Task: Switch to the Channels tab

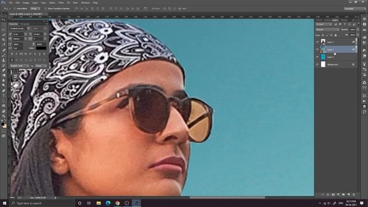Action: click(x=344, y=20)
